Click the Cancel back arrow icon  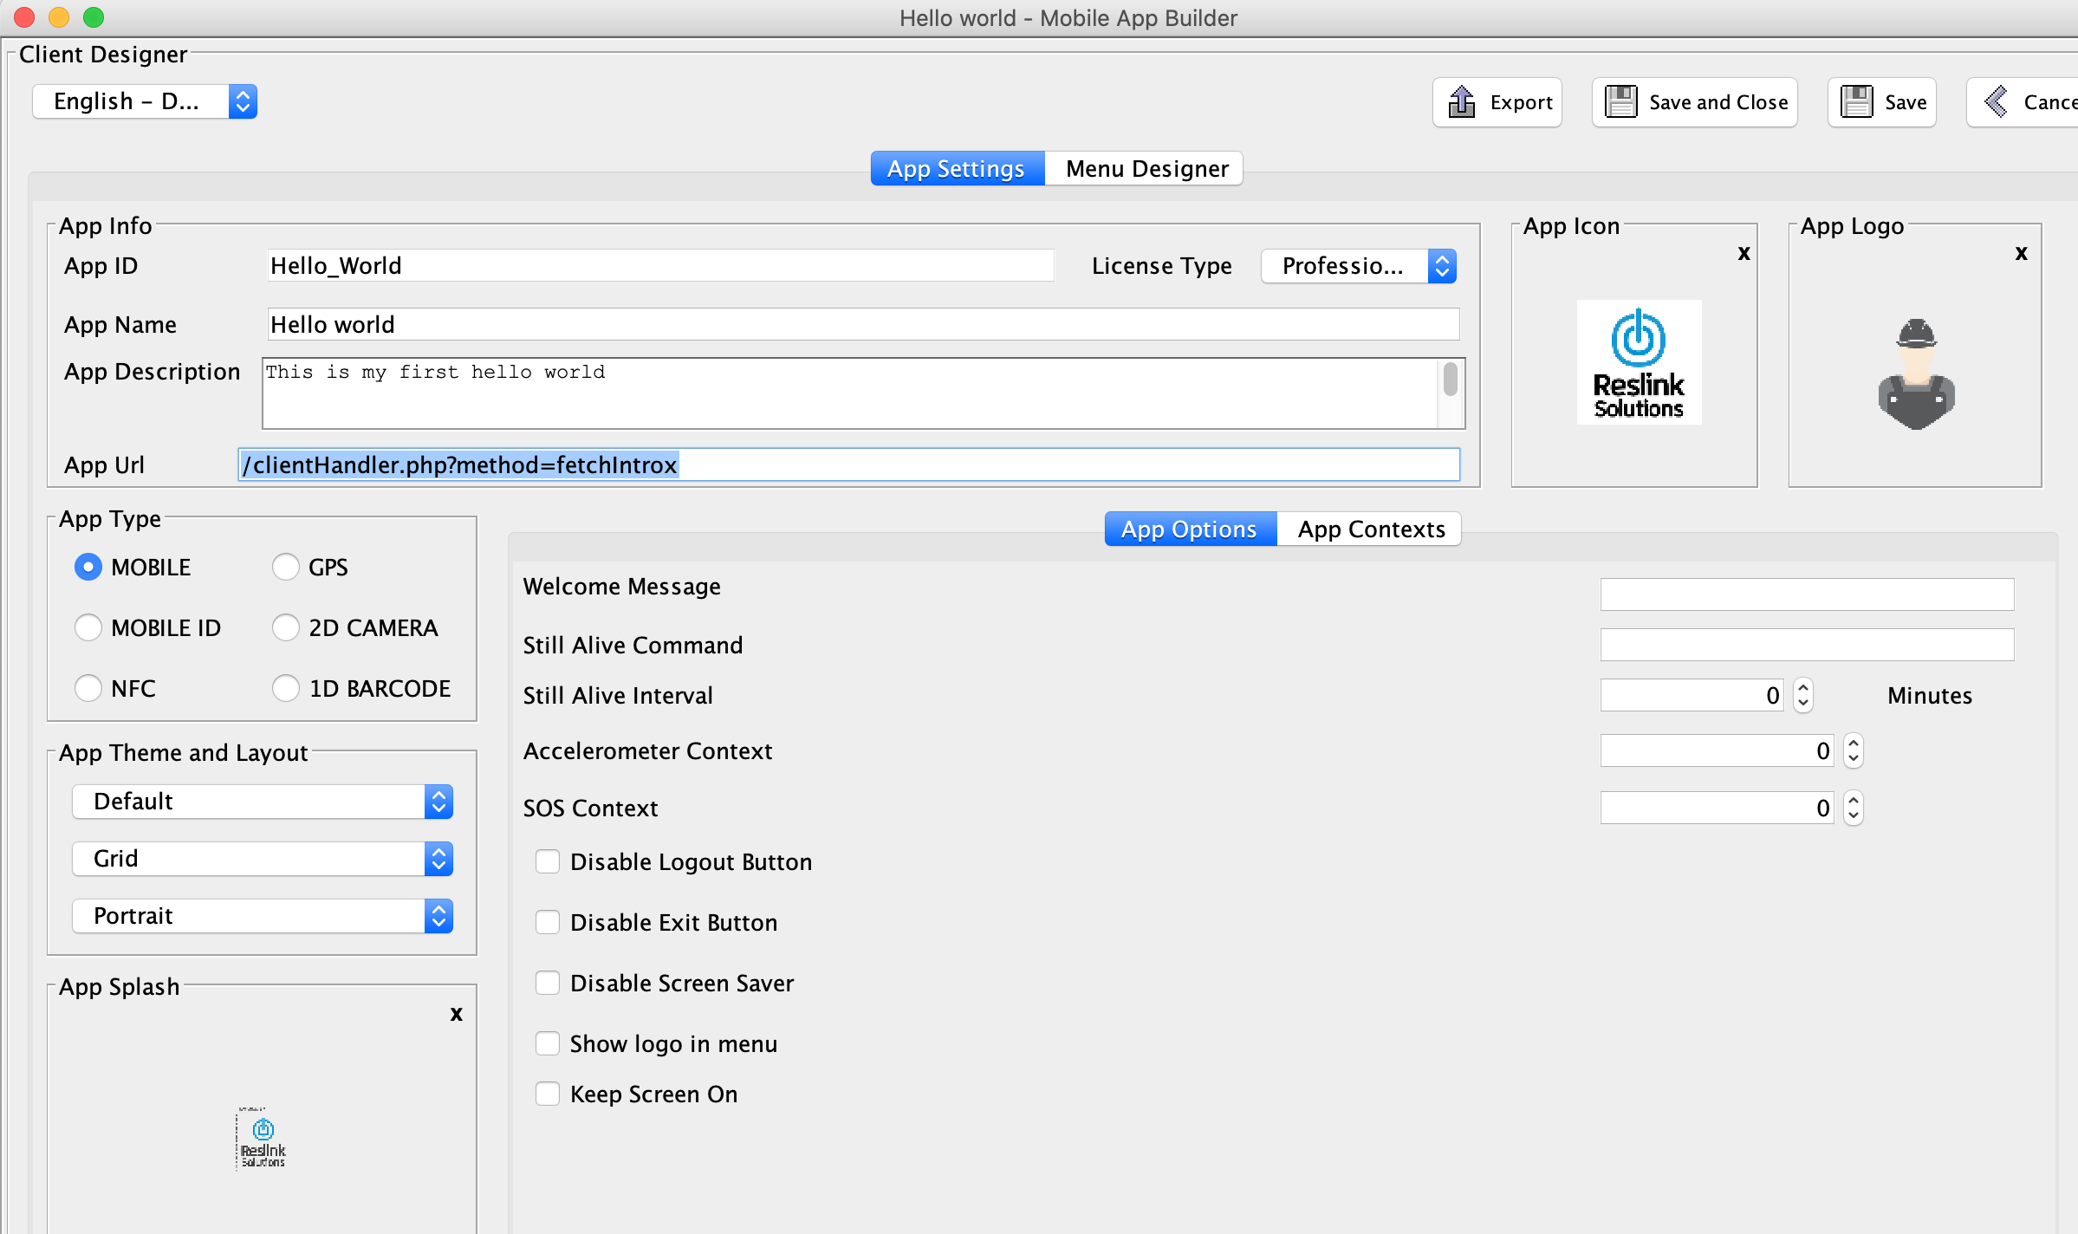pos(1996,102)
